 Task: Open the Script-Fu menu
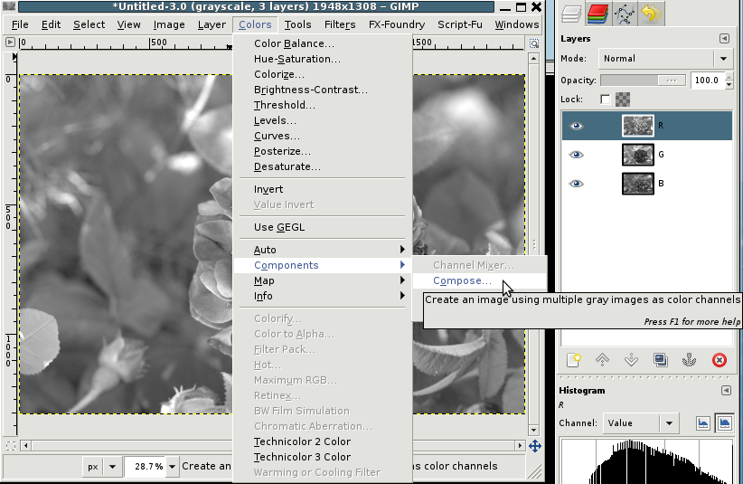[460, 24]
